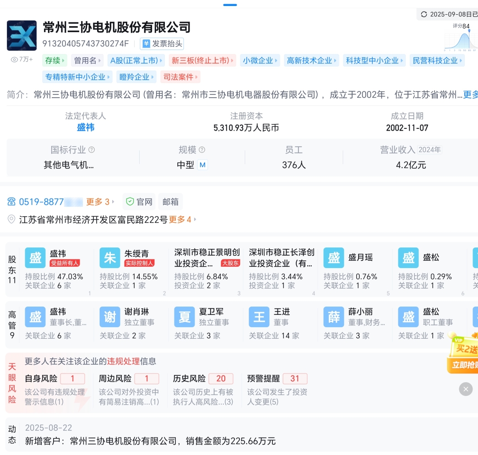Expand the 曾用名 tag
Screen dimensions: 478x455
point(87,60)
